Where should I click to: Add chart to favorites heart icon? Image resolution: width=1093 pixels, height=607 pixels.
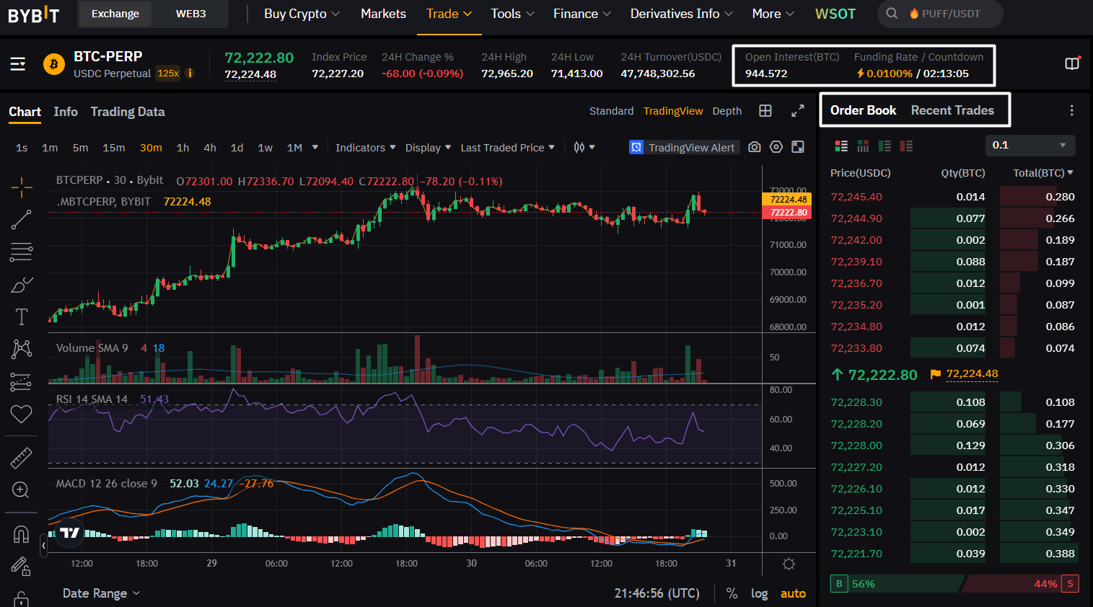pos(22,414)
